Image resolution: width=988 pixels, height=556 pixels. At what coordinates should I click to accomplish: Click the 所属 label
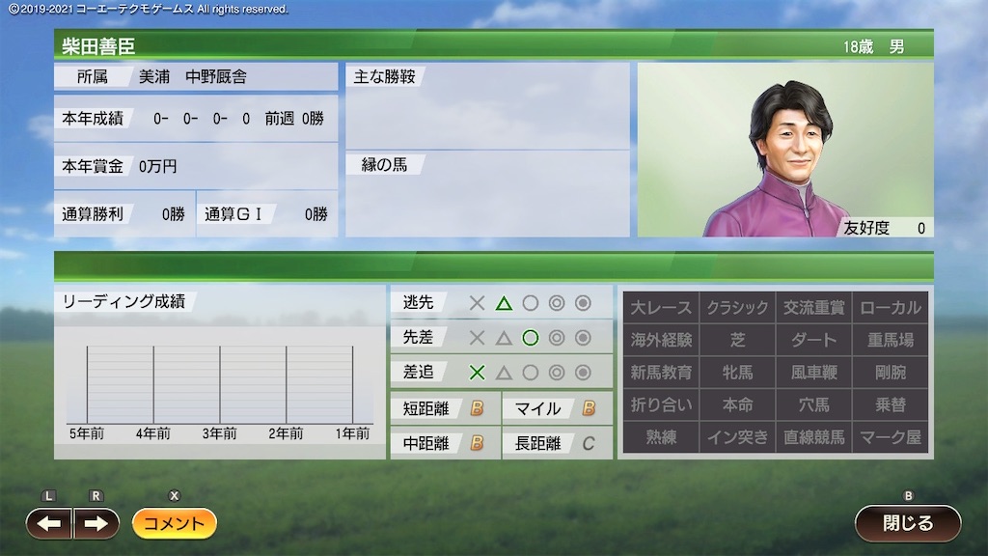[x=92, y=77]
